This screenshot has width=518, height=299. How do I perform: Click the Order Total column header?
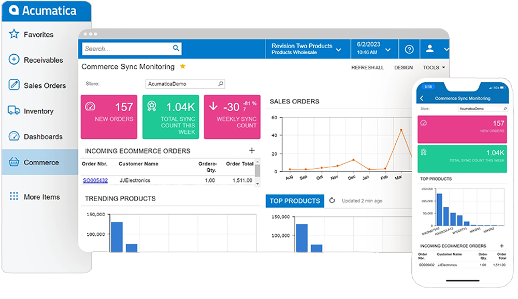(239, 163)
